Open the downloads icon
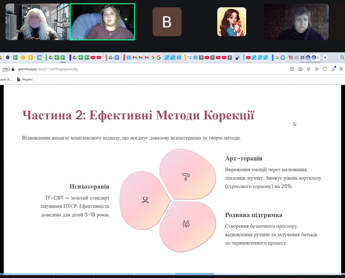This screenshot has width=345, height=278. coord(333,69)
